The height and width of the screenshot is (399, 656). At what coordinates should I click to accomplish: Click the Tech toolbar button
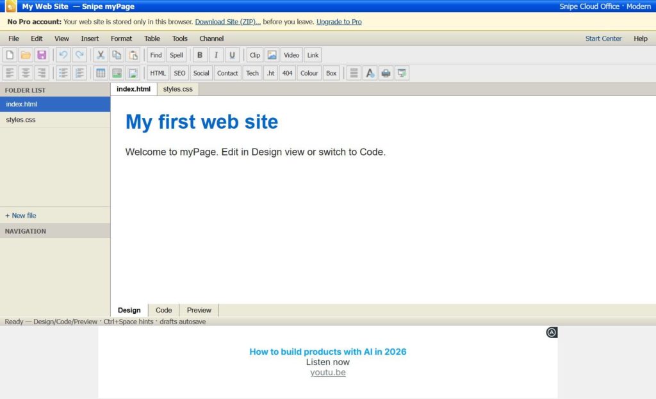coord(252,73)
